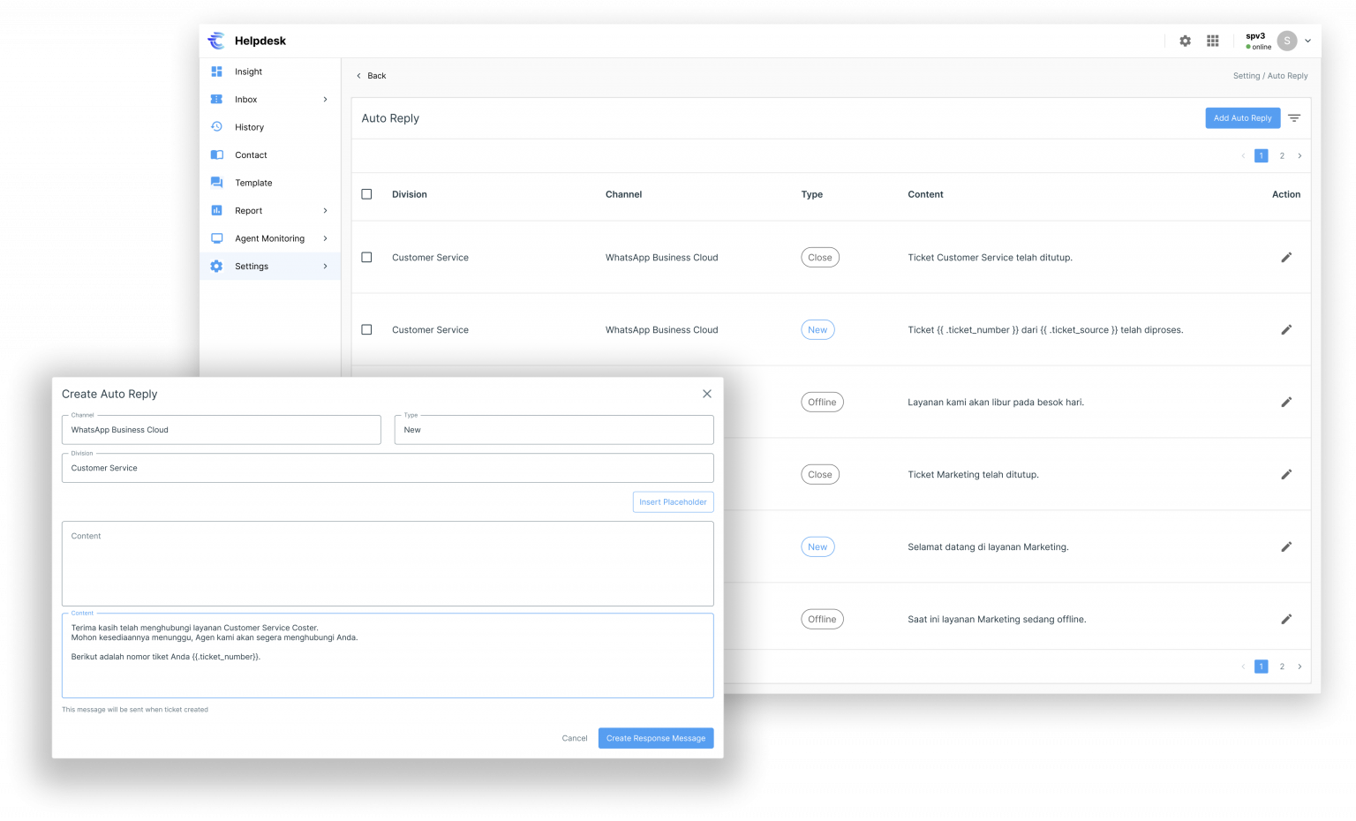Screen dimensions: 1356x821
Task: Click the Helpdesk logo icon
Action: 216,41
